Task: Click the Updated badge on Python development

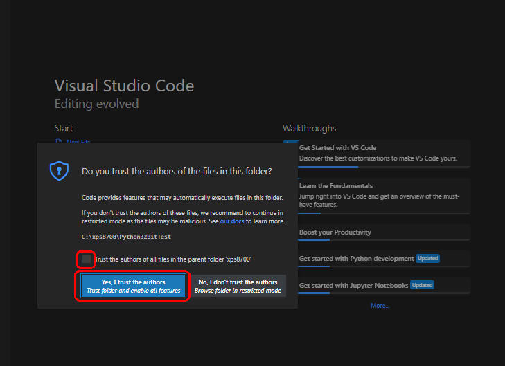Action: pos(427,258)
